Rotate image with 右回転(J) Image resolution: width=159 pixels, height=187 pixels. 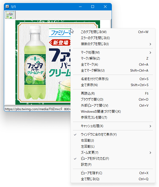click(113, 141)
